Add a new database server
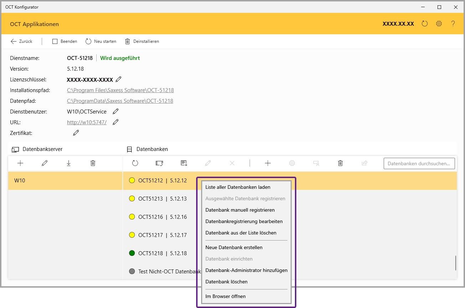Screen dimensions: 465x308 click(x=20, y=163)
